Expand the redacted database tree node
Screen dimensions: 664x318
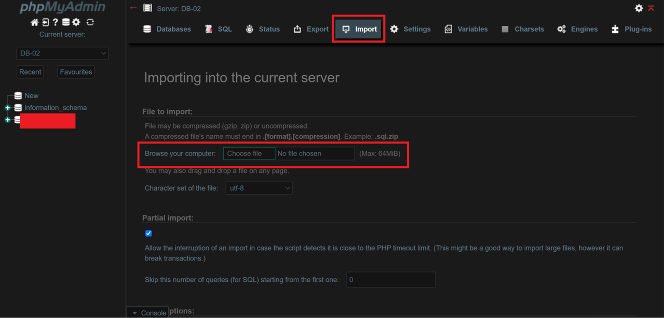point(7,120)
